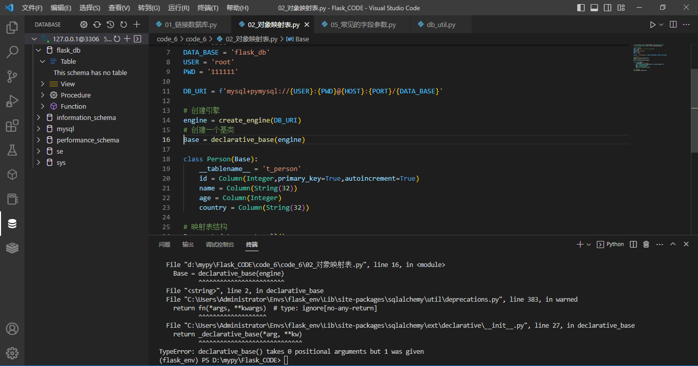Expand the information_schema database
Viewport: 698px width, 366px height.
[x=38, y=117]
